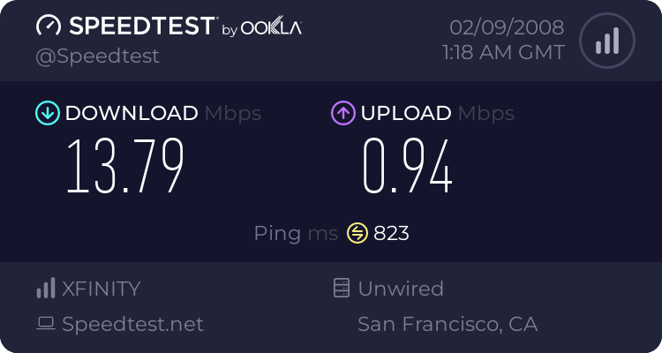Click the 823 ping value
This screenshot has width=662, height=353.
pos(391,233)
